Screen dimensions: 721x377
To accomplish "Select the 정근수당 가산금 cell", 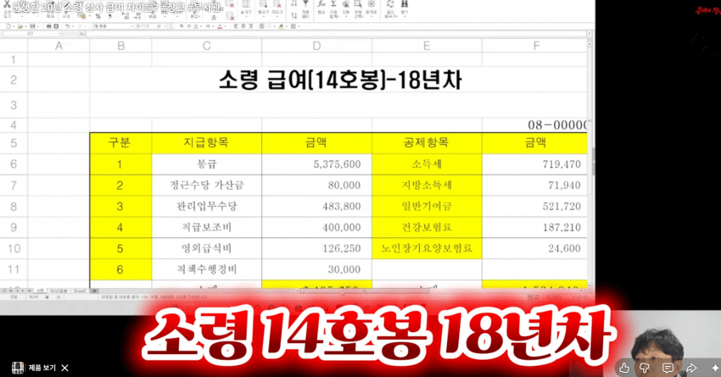I will [206, 185].
